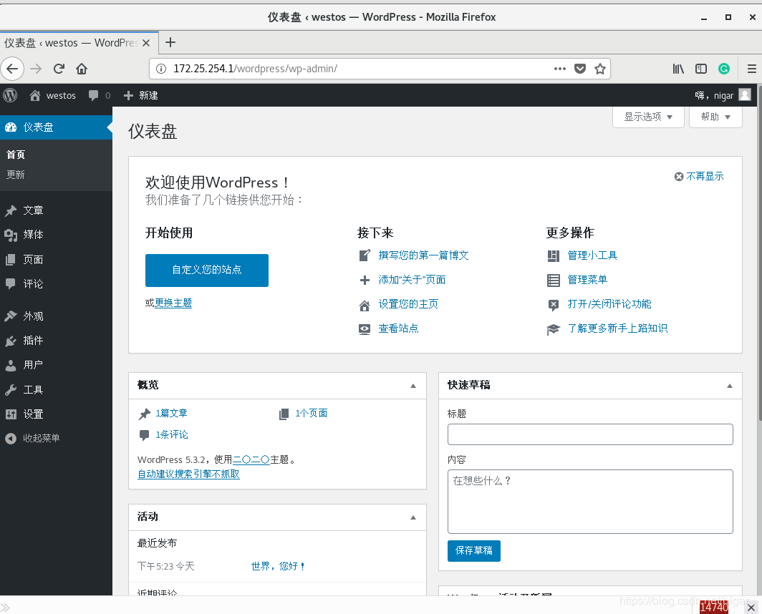Open the 更新 submenu item
The height and width of the screenshot is (614, 762).
[16, 175]
